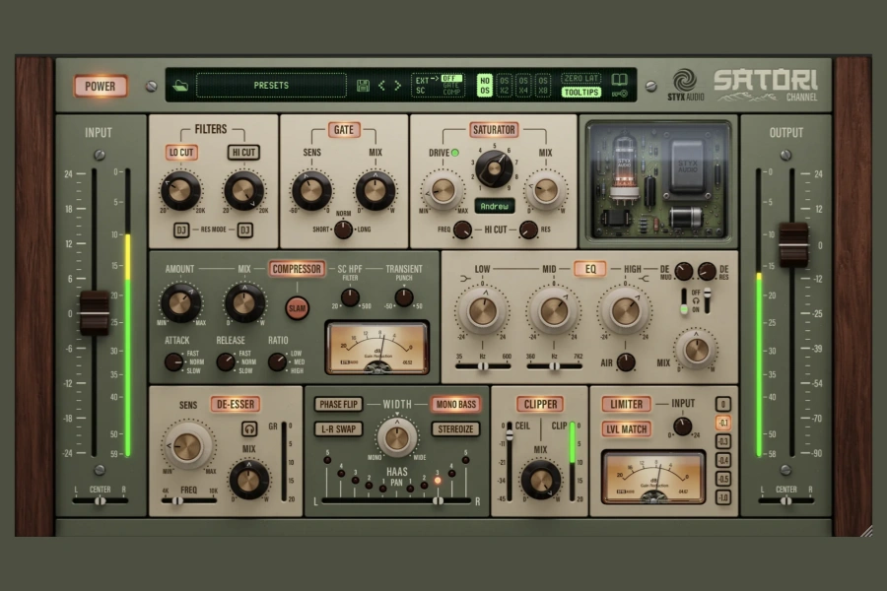Click the clipper CEIL slider handle

point(510,434)
